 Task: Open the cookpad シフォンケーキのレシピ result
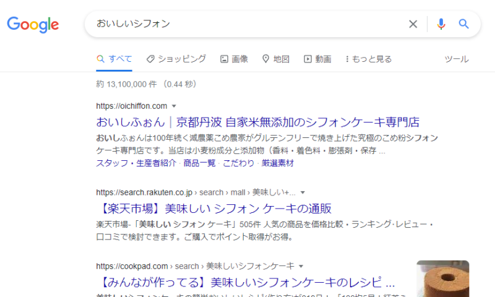tap(245, 283)
